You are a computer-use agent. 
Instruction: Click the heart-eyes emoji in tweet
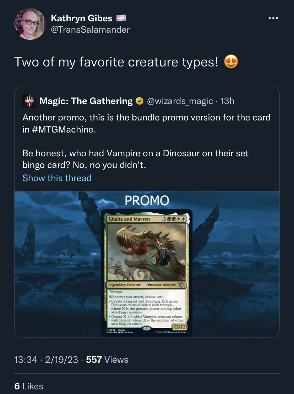point(231,61)
